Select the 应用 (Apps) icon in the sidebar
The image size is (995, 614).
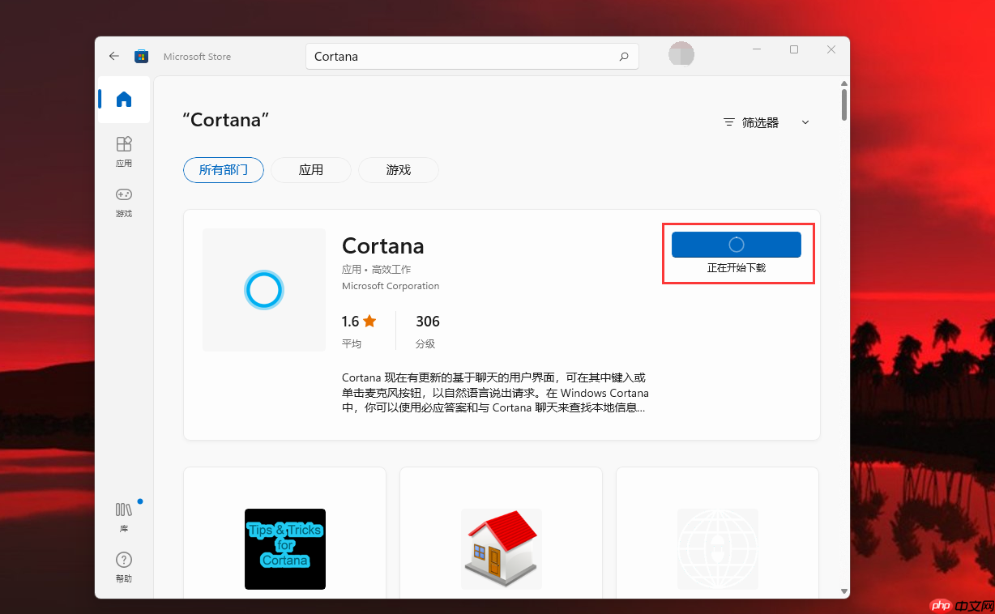tap(123, 152)
